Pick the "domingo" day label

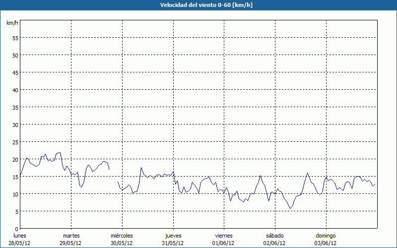[x=326, y=236]
